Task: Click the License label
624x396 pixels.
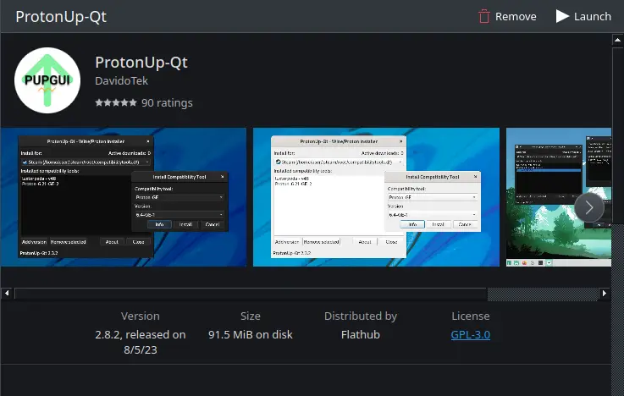Action: [471, 316]
